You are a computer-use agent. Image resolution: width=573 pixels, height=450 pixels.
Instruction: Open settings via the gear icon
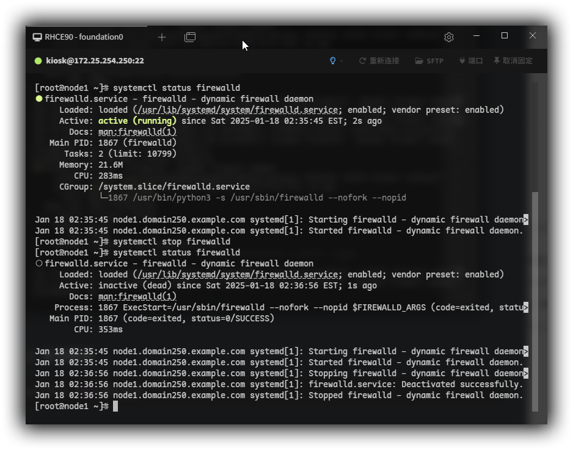[449, 37]
